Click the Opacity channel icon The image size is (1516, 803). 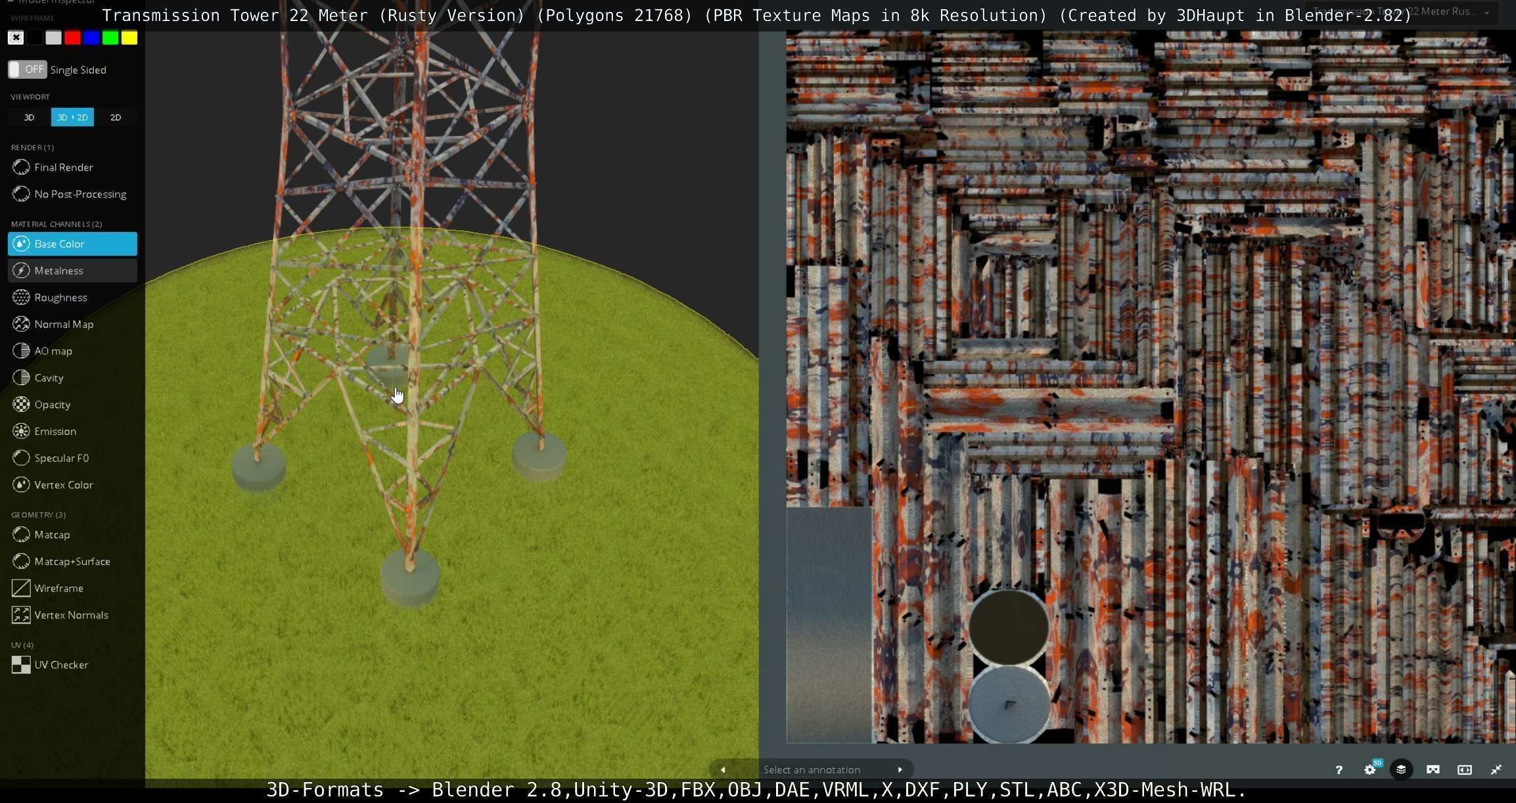click(21, 404)
